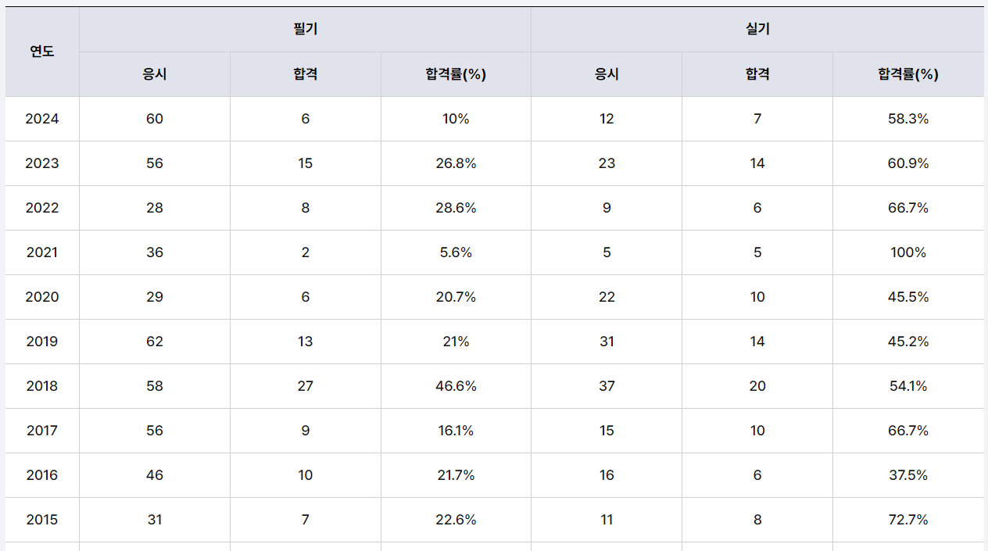Click the 연도 column header
The image size is (988, 551).
(42, 52)
